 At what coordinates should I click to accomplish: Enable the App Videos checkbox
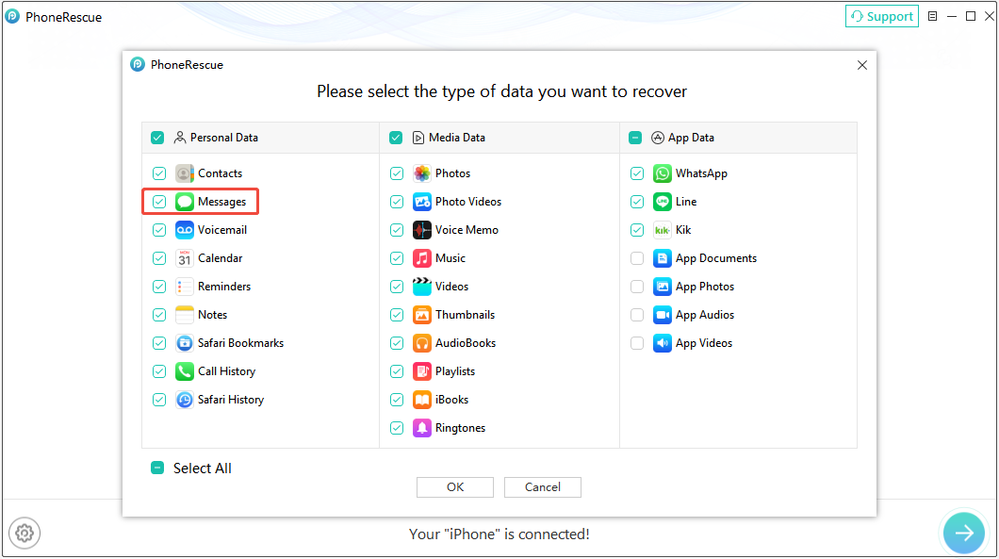637,343
